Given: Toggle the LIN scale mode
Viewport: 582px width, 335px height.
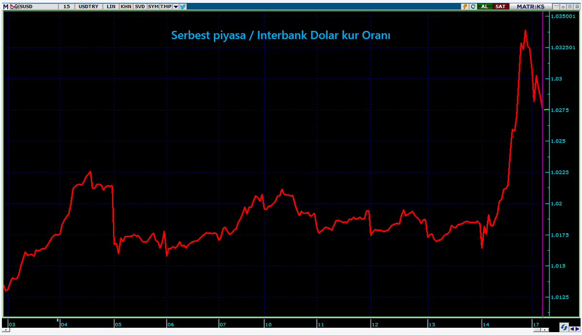Looking at the screenshot, I should click(111, 7).
